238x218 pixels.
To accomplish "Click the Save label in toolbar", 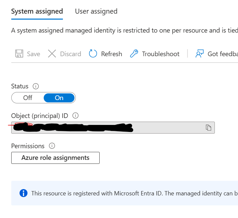I will (33, 54).
